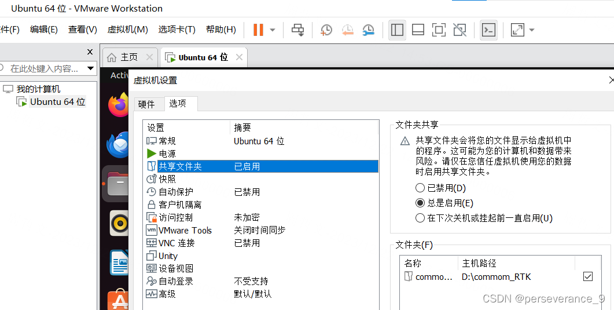The width and height of the screenshot is (614, 310).
Task: Click the 设置 column header
Action: point(186,127)
